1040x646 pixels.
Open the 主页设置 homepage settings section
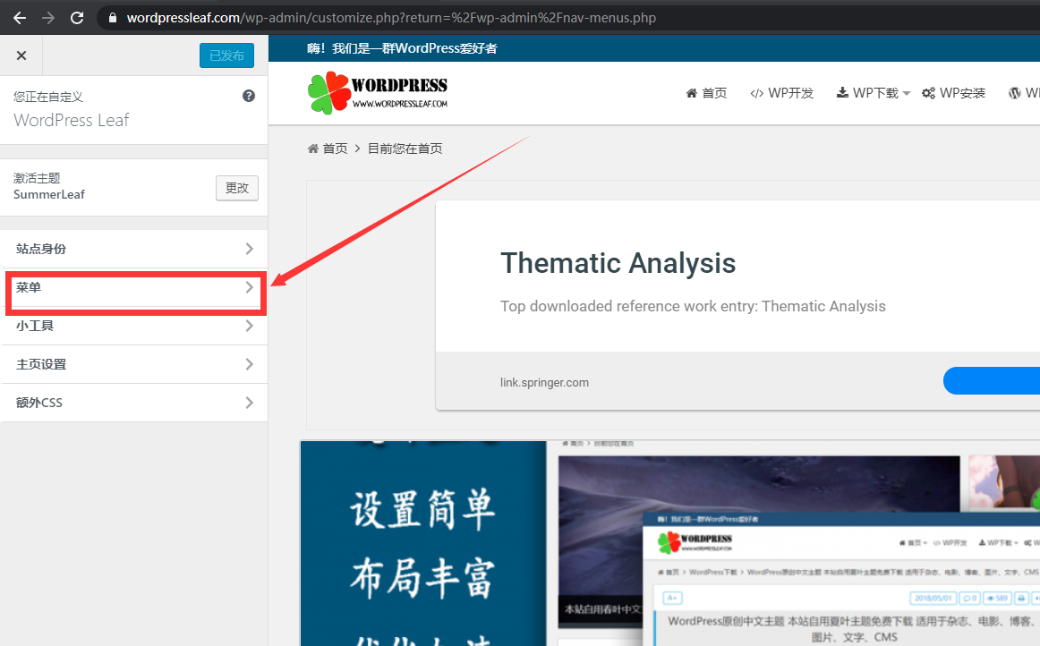(134, 364)
